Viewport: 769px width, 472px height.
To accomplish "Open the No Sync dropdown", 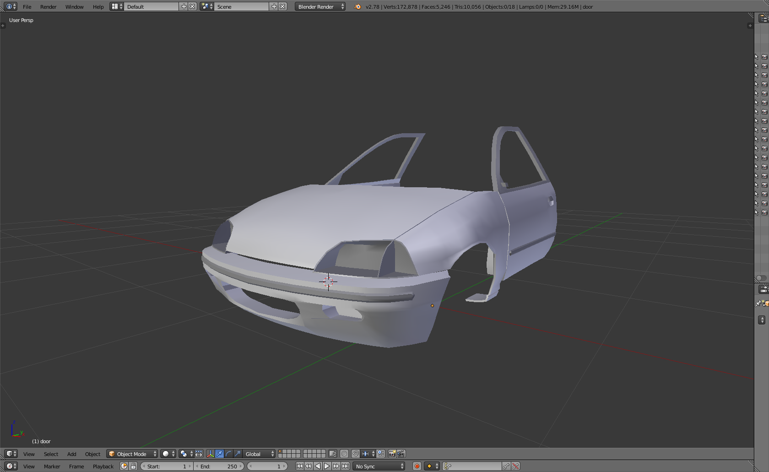I will pyautogui.click(x=379, y=466).
